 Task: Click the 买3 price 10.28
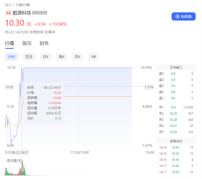173,120
